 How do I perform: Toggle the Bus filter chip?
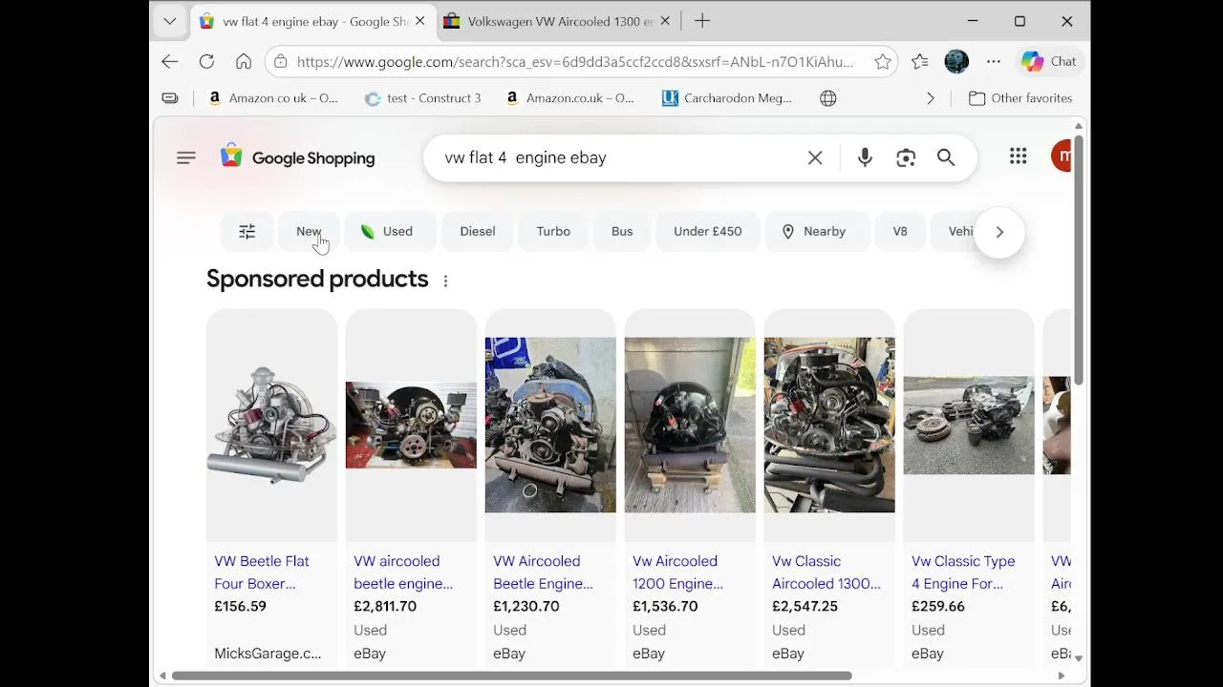(622, 232)
